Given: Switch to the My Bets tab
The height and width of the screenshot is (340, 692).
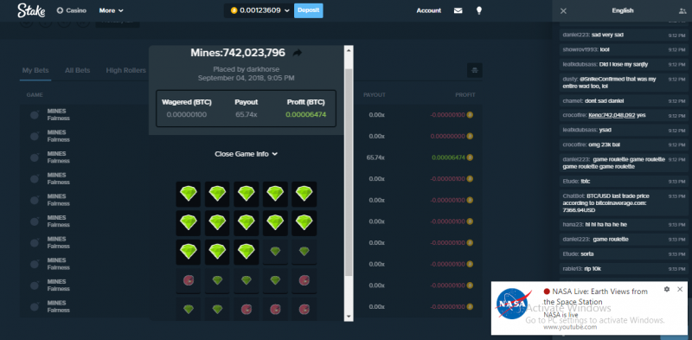Looking at the screenshot, I should point(35,70).
